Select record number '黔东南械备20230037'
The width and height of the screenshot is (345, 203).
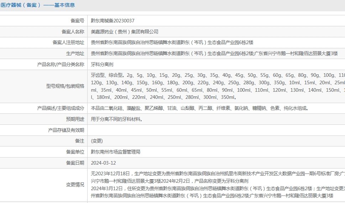[x=113, y=21]
